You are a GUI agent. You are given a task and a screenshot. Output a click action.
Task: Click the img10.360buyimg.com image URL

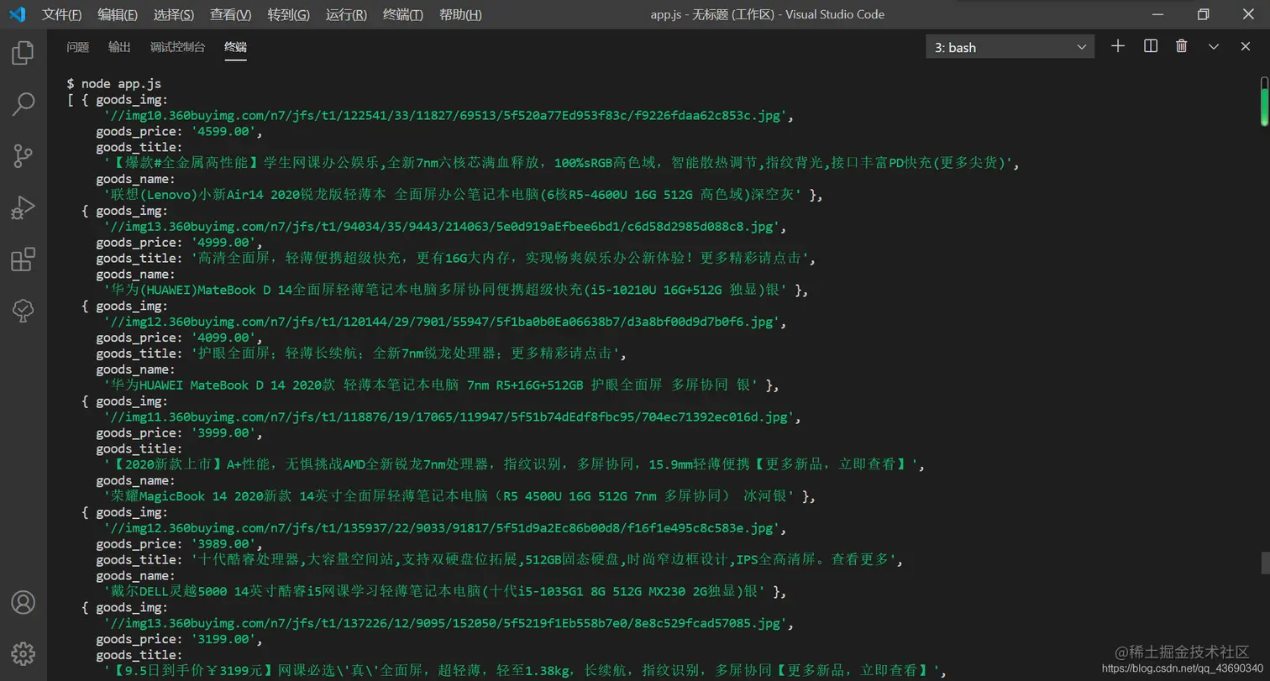pyautogui.click(x=445, y=116)
